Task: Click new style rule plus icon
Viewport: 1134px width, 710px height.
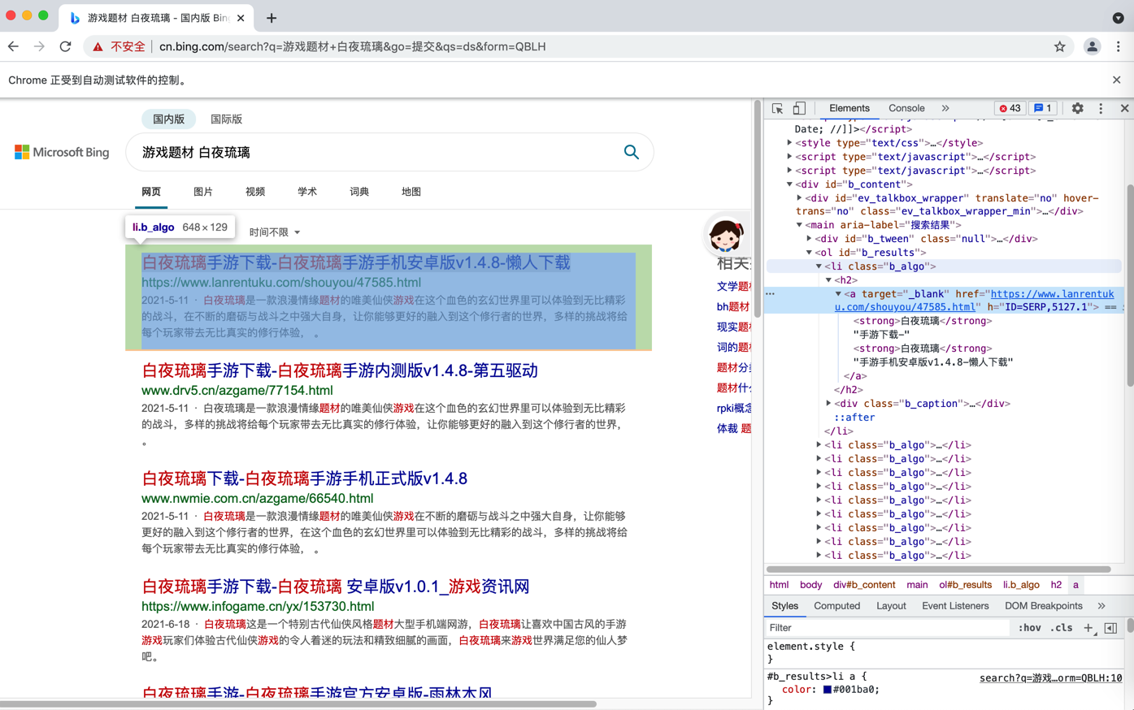Action: [1088, 628]
